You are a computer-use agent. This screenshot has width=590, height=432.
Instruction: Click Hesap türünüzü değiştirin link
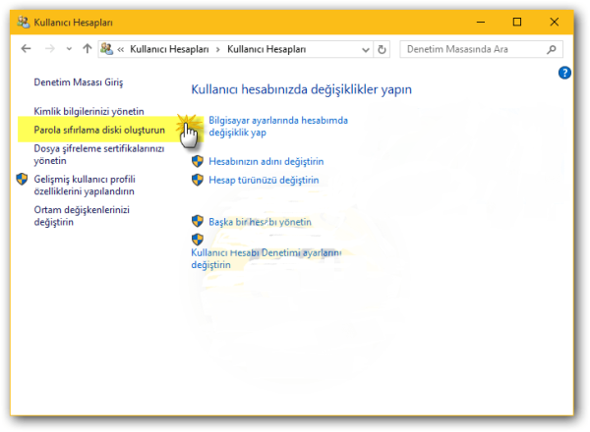[x=264, y=180]
